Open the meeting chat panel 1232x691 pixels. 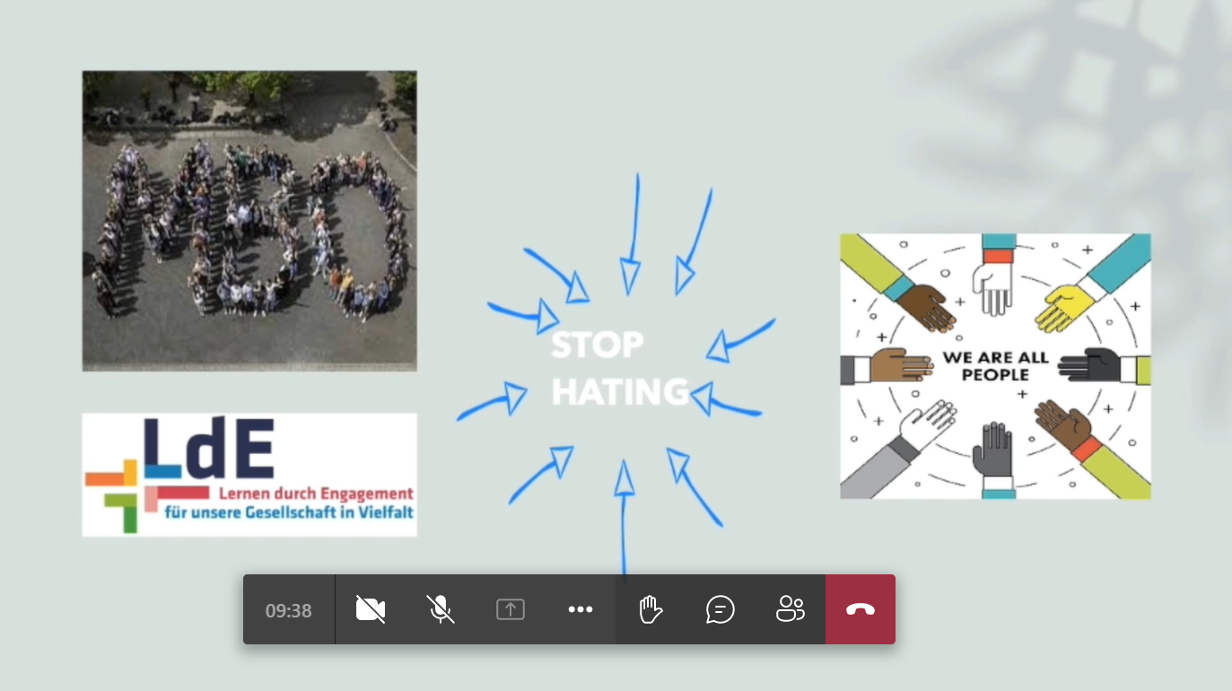(721, 609)
